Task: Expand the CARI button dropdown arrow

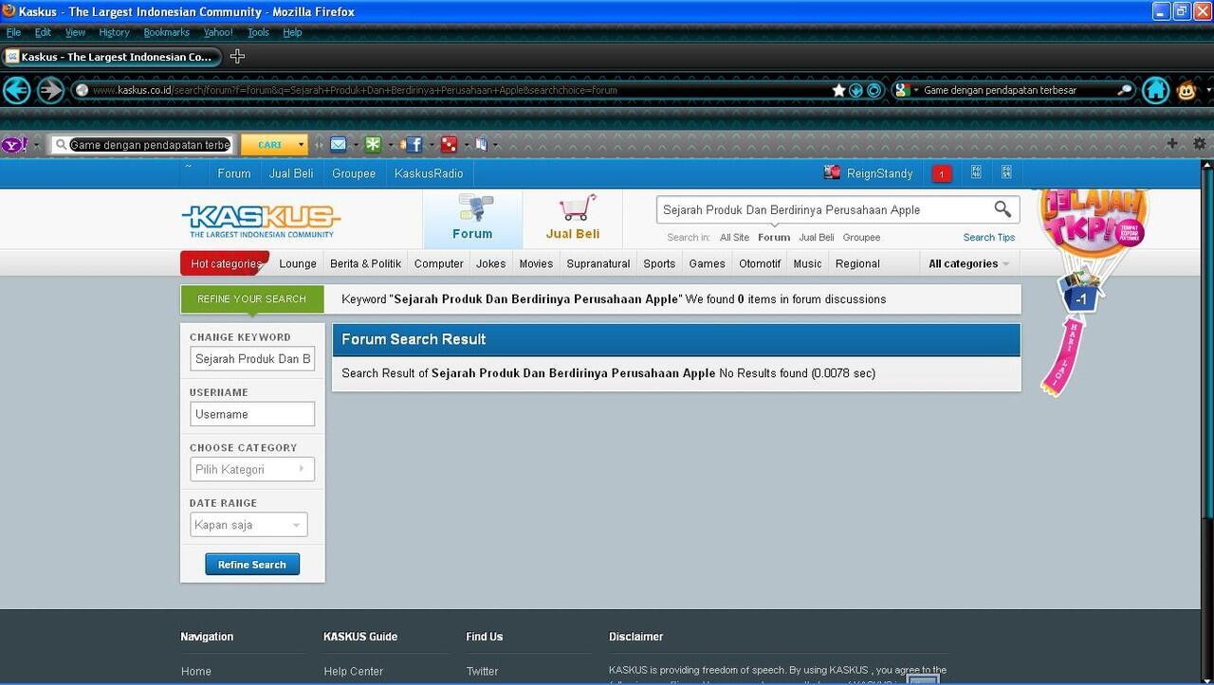Action: click(302, 145)
